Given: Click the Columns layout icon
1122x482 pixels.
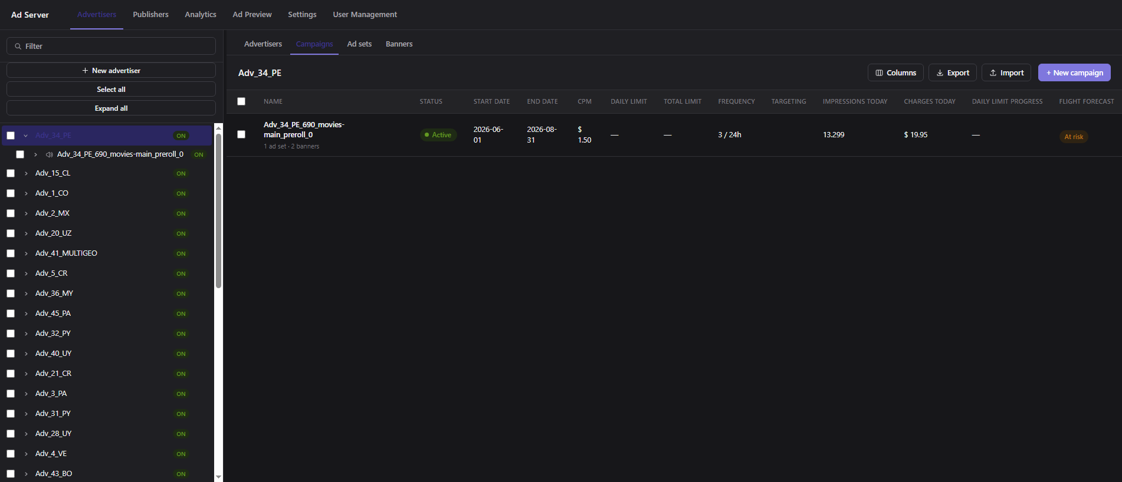Looking at the screenshot, I should (x=879, y=73).
